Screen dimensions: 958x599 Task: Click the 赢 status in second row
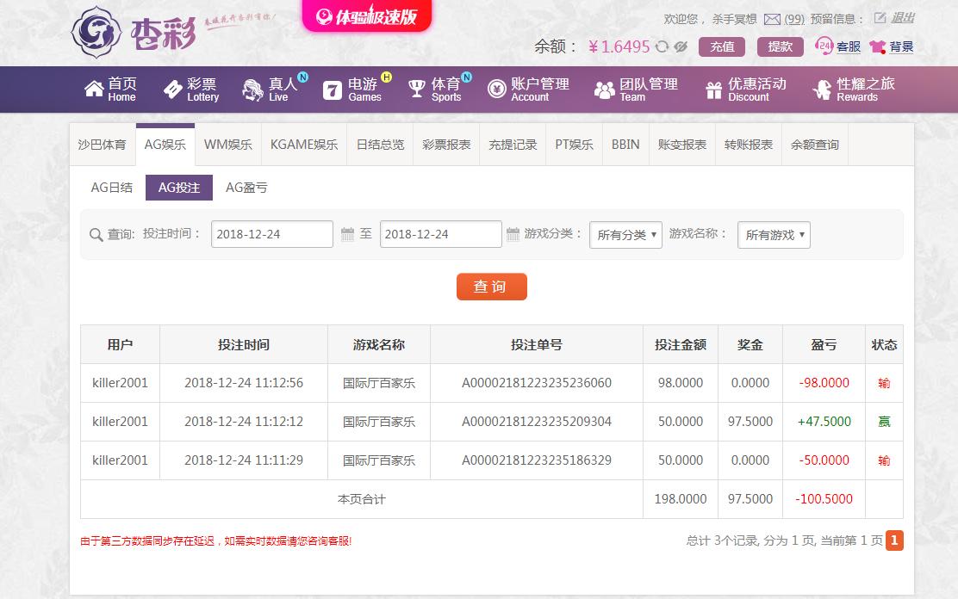(884, 422)
